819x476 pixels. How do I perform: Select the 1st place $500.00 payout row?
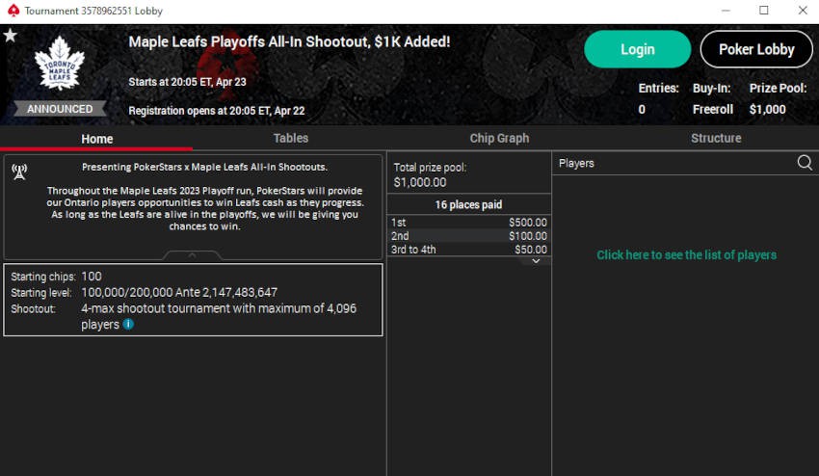pos(469,223)
